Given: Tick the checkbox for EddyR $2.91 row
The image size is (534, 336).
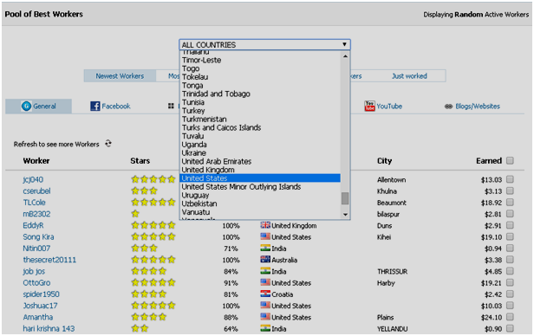Looking at the screenshot, I should pos(510,225).
